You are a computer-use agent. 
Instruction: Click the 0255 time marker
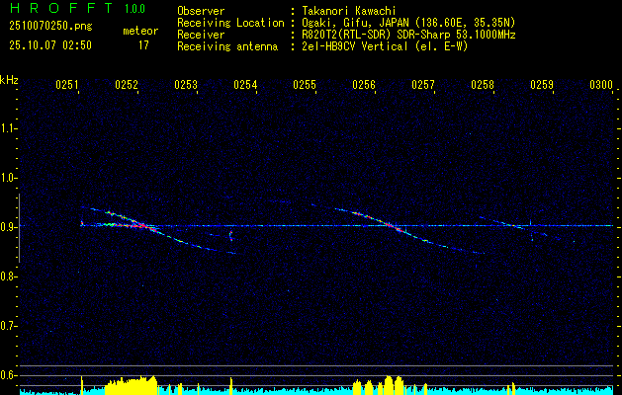(x=305, y=85)
